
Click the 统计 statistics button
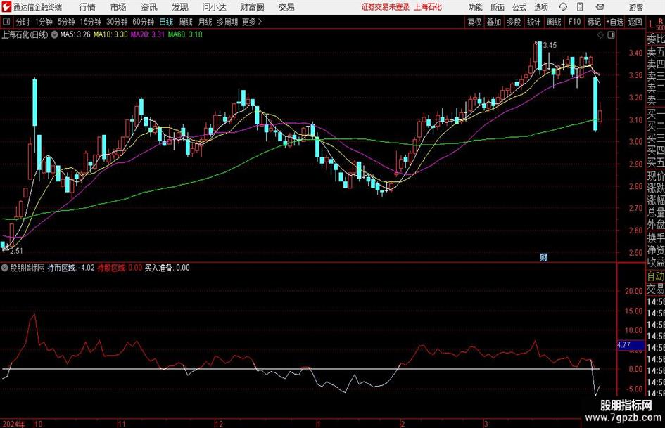(x=534, y=22)
